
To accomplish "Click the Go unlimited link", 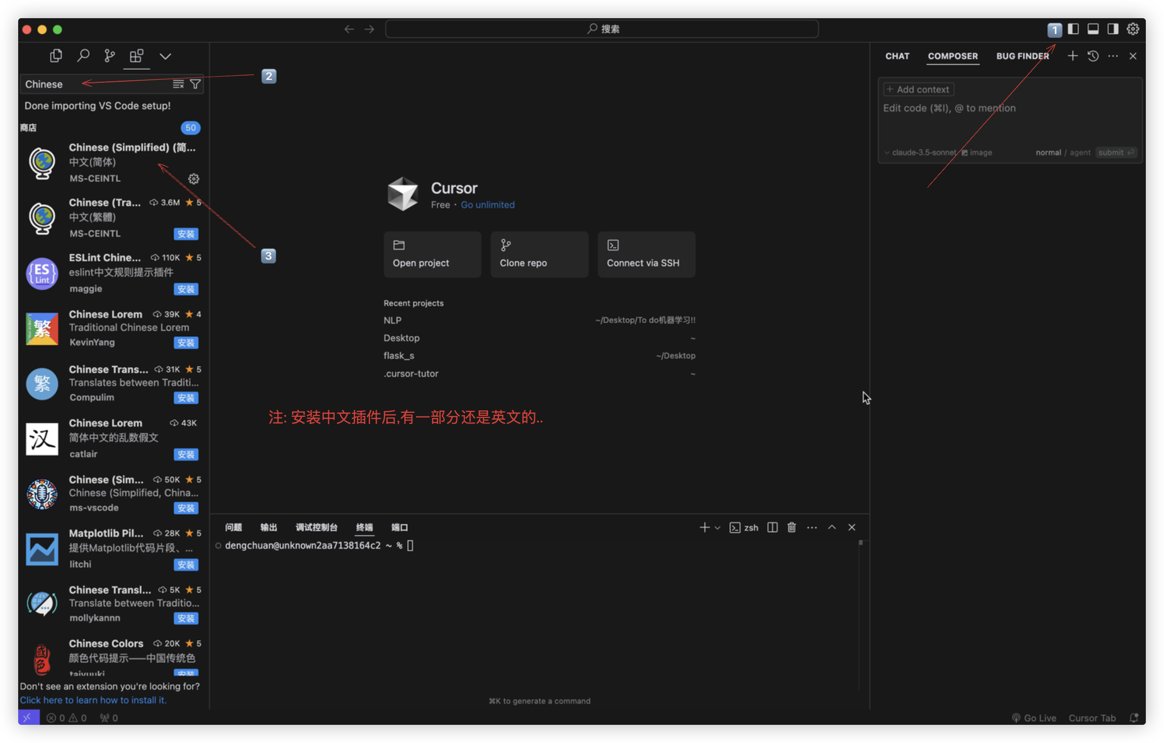I will (x=488, y=205).
